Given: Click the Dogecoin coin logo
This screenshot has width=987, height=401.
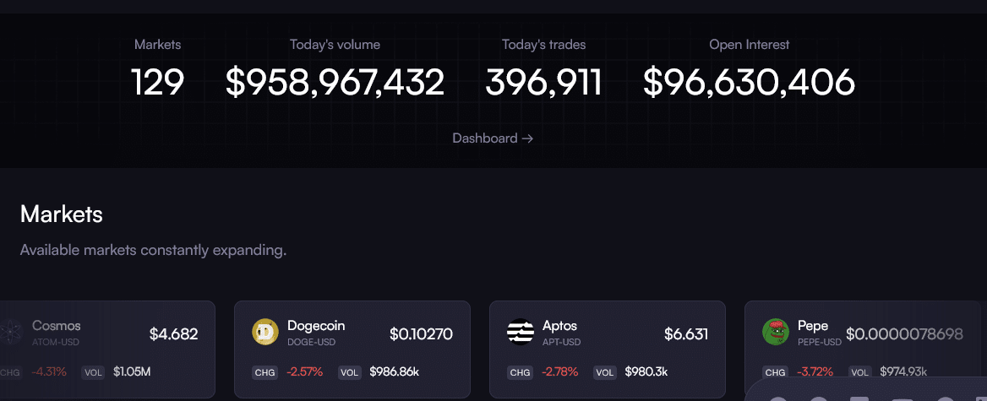Looking at the screenshot, I should pos(265,333).
